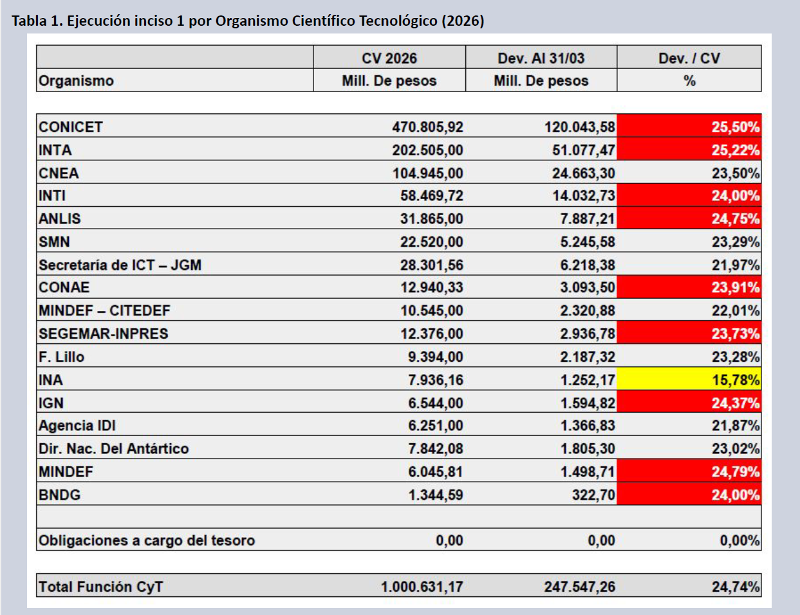Select the 'Dev. Al 31/03' header cell
The height and width of the screenshot is (615, 800).
[x=541, y=58]
